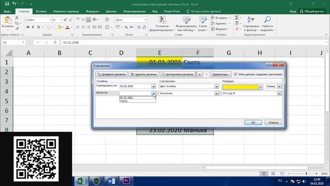Image resolution: width=330 pixels, height=186 pixels.
Task: Click Отмена in the Sort dialog
Action: (273, 122)
